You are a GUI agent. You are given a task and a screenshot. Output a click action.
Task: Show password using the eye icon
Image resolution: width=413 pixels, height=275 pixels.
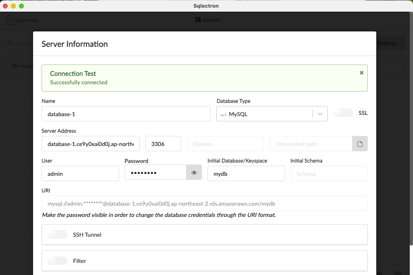[194, 173]
